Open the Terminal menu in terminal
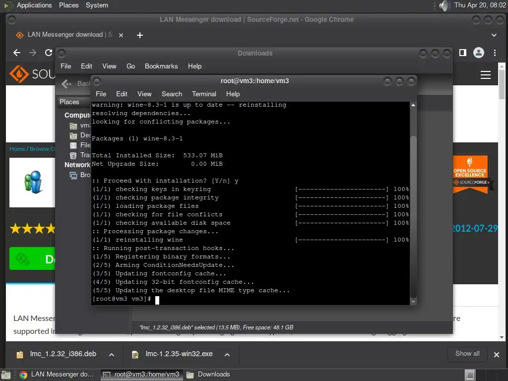Viewport: 508px width, 381px height. (x=204, y=94)
